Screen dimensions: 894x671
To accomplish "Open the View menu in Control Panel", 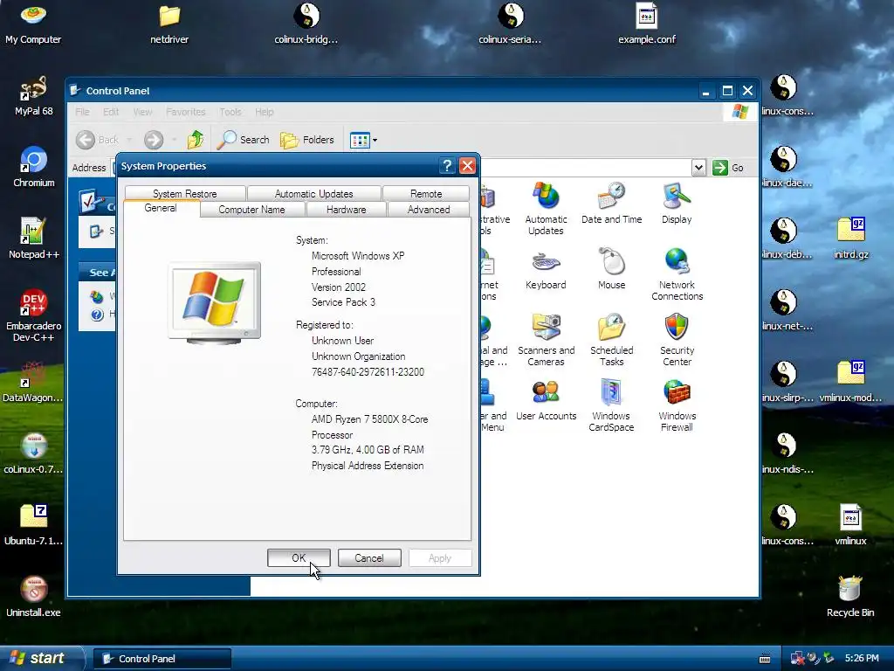I will 142,112.
